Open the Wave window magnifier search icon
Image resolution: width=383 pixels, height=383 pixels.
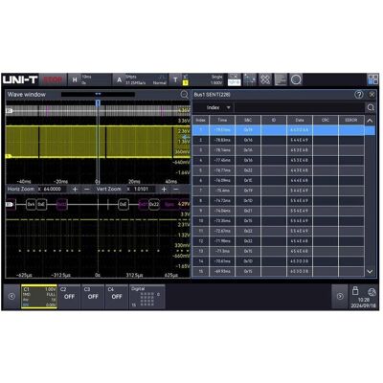coord(185,95)
